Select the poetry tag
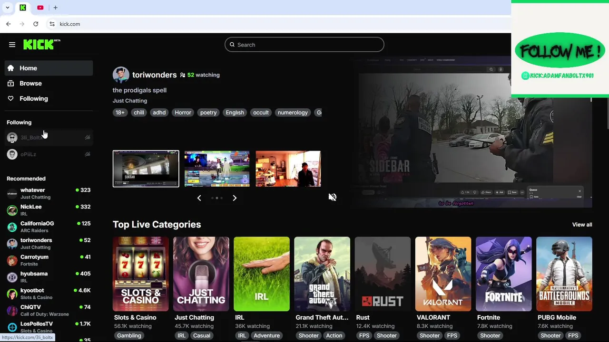 click(208, 113)
